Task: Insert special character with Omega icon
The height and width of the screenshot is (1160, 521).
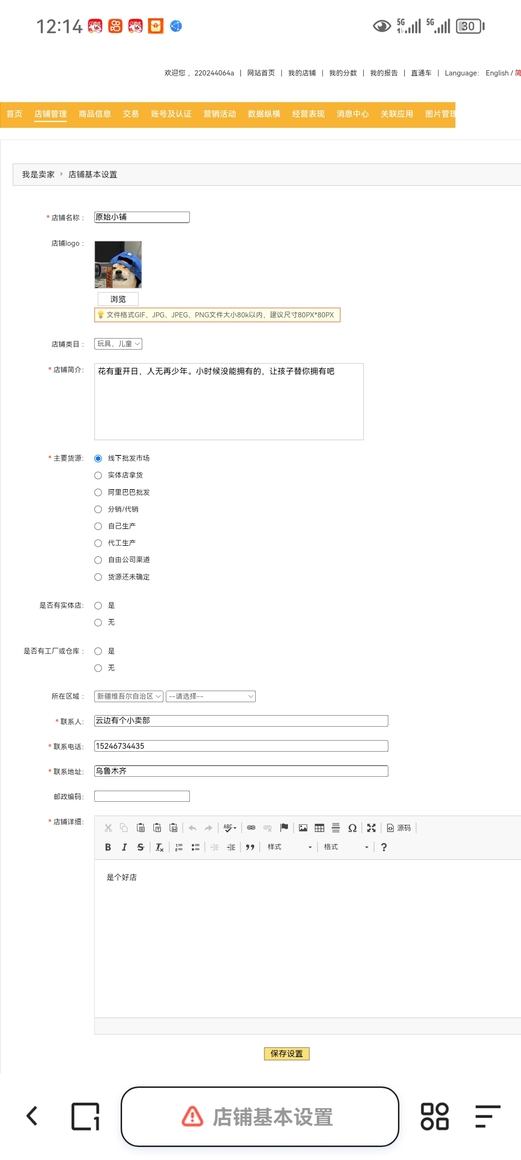Action: tap(352, 828)
